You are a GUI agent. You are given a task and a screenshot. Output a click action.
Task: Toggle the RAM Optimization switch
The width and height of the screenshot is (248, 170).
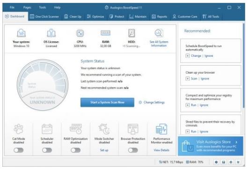tap(76, 150)
